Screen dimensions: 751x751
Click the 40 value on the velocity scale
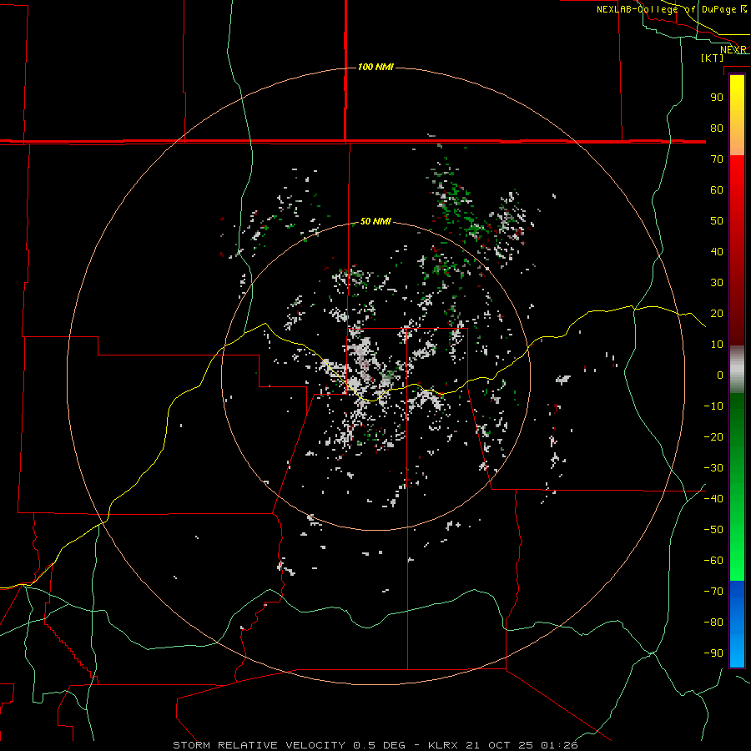tap(717, 251)
